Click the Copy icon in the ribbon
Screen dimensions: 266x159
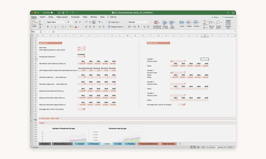40,24
